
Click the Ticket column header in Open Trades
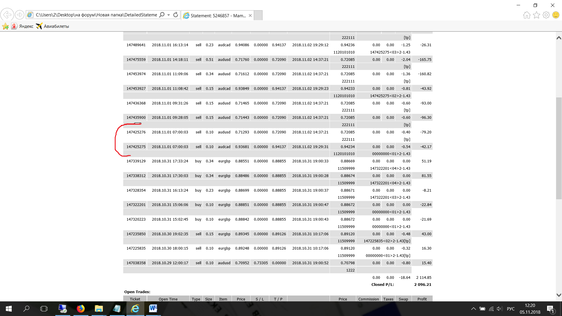click(135, 299)
